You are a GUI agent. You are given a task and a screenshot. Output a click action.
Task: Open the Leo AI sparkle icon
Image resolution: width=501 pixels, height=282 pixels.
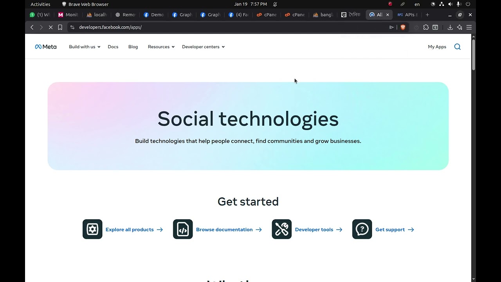tap(460, 27)
